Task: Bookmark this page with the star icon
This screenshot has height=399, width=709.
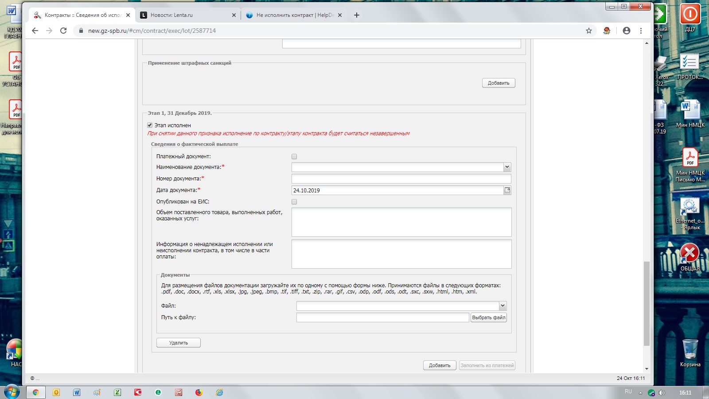Action: point(589,31)
